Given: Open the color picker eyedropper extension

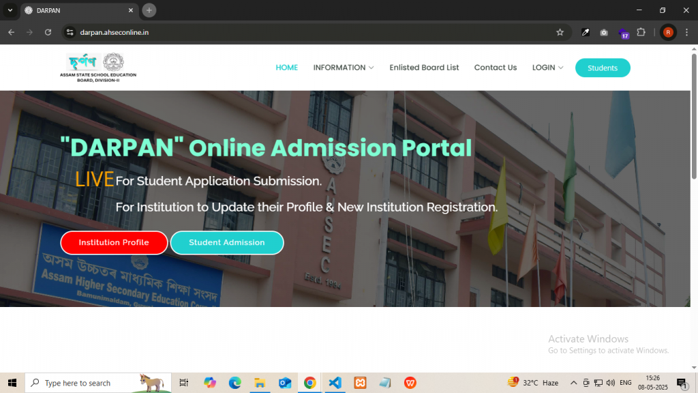Looking at the screenshot, I should pyautogui.click(x=586, y=32).
